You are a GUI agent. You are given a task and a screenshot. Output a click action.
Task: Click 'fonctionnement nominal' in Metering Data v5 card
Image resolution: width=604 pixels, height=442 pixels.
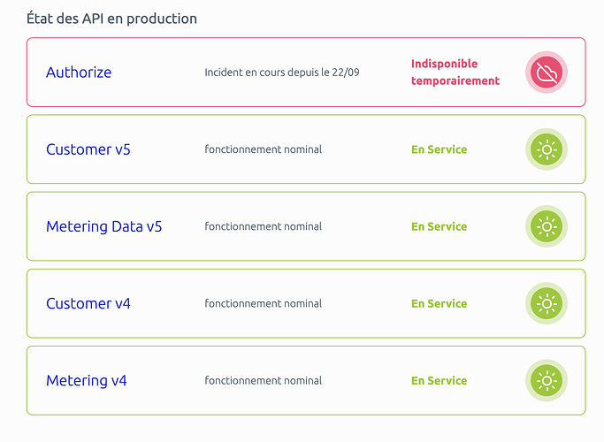coord(263,226)
